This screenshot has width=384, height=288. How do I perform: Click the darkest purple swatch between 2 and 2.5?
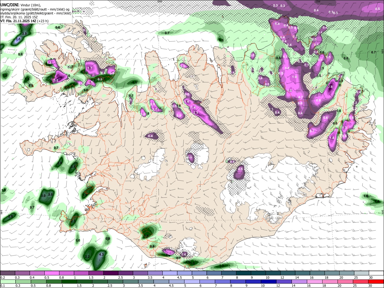[x=111, y=273]
